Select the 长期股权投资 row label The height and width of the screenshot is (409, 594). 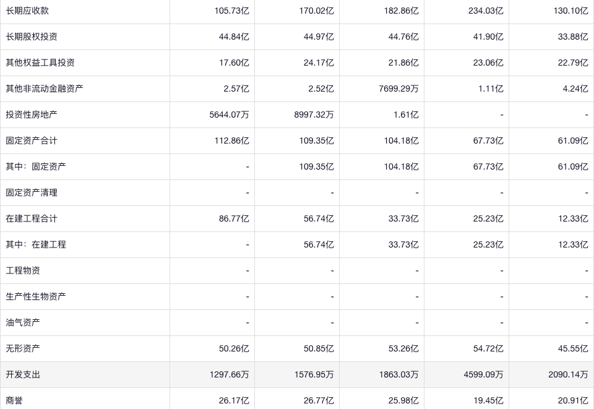(32, 37)
